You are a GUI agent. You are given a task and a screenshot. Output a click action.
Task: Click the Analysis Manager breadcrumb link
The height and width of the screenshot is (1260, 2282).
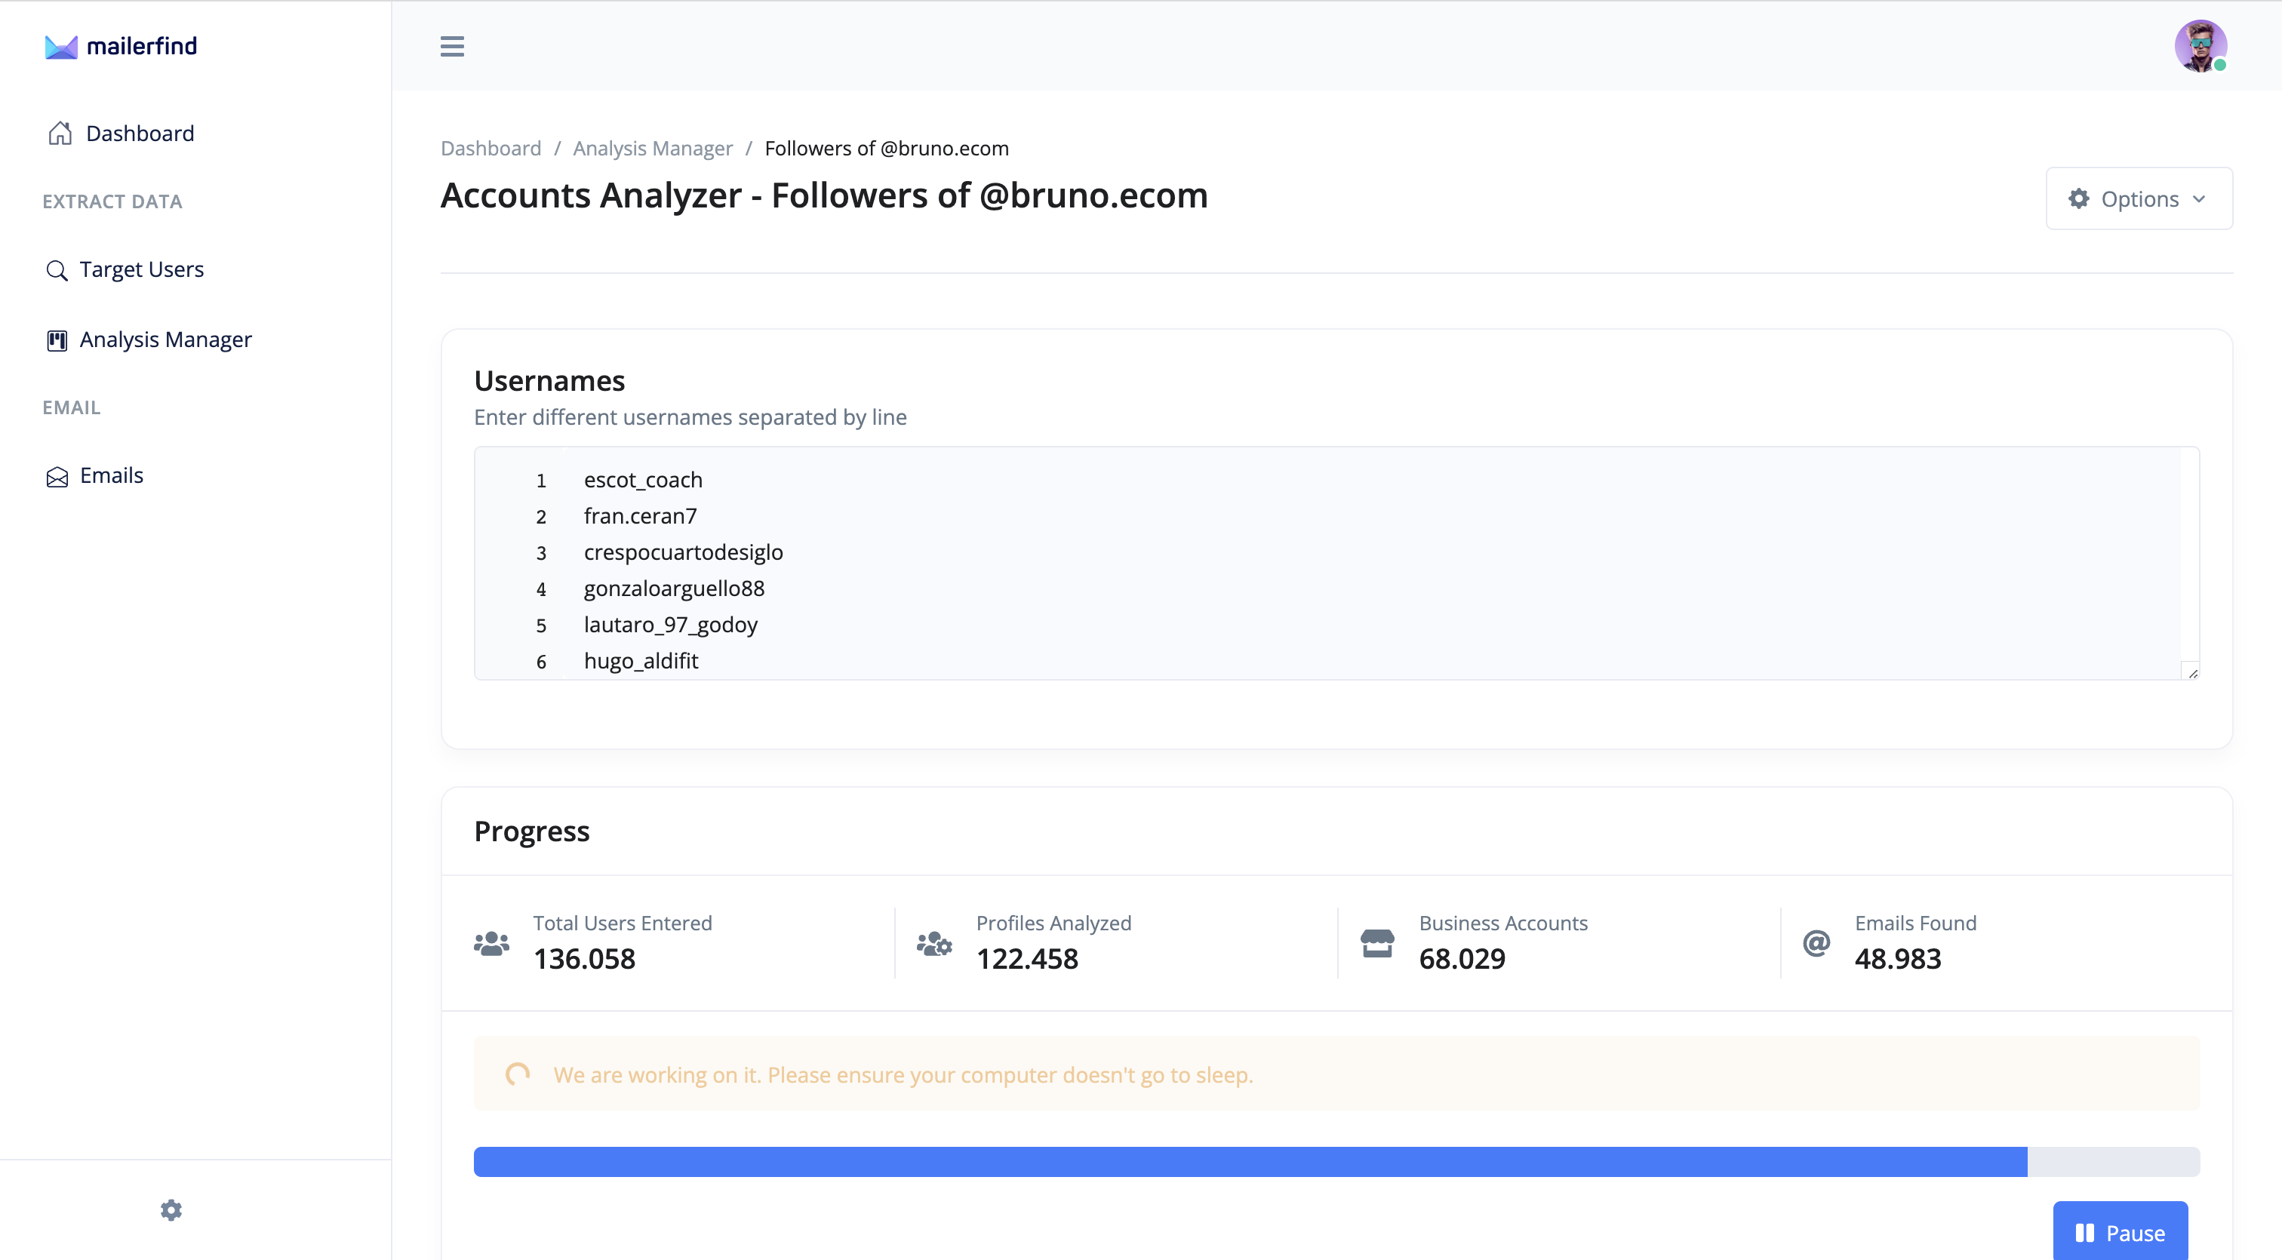pos(652,148)
